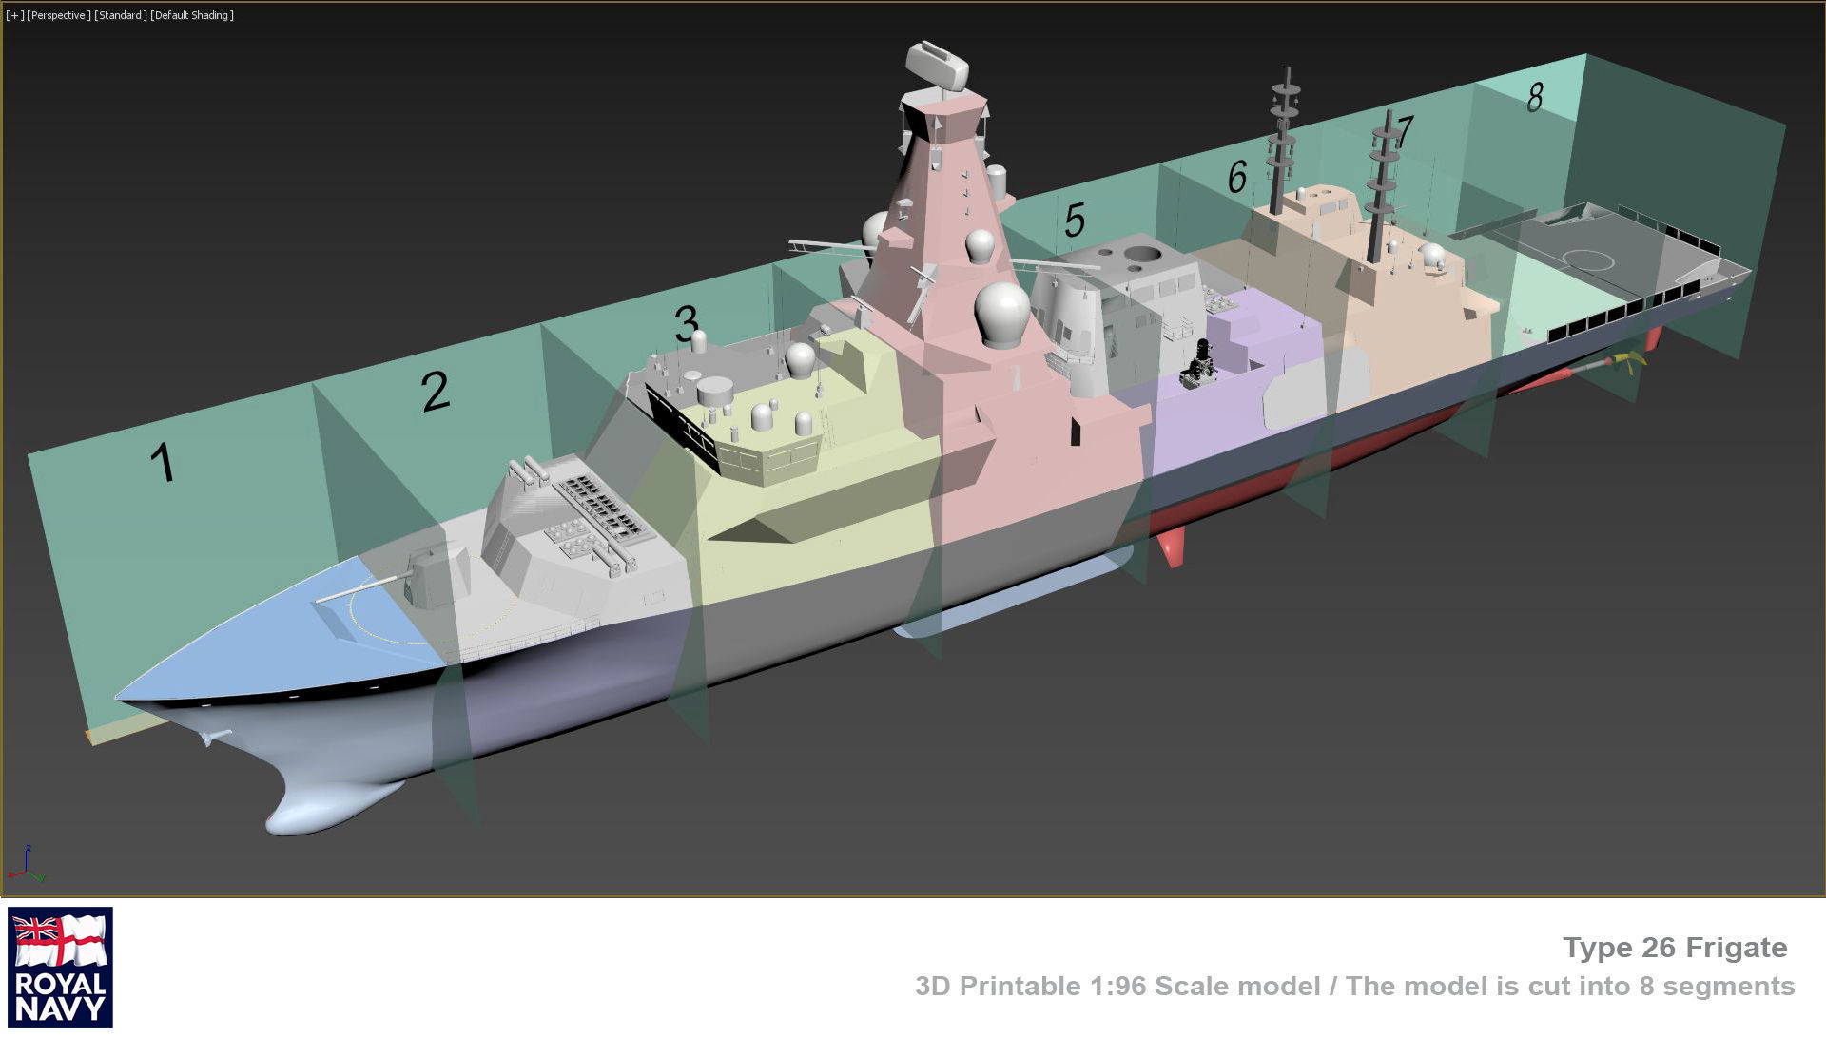This screenshot has height=1037, width=1826.
Task: Select segment number 1 label
Action: point(164,463)
